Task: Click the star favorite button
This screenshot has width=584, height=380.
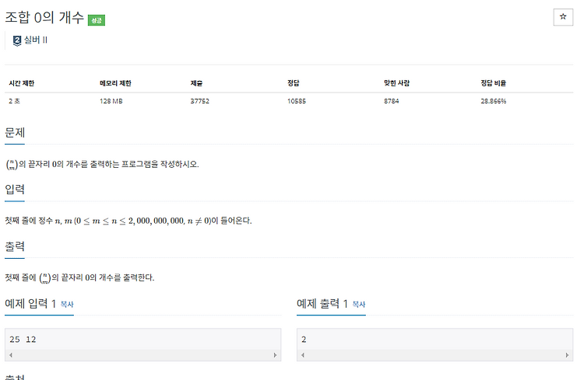Action: click(563, 17)
